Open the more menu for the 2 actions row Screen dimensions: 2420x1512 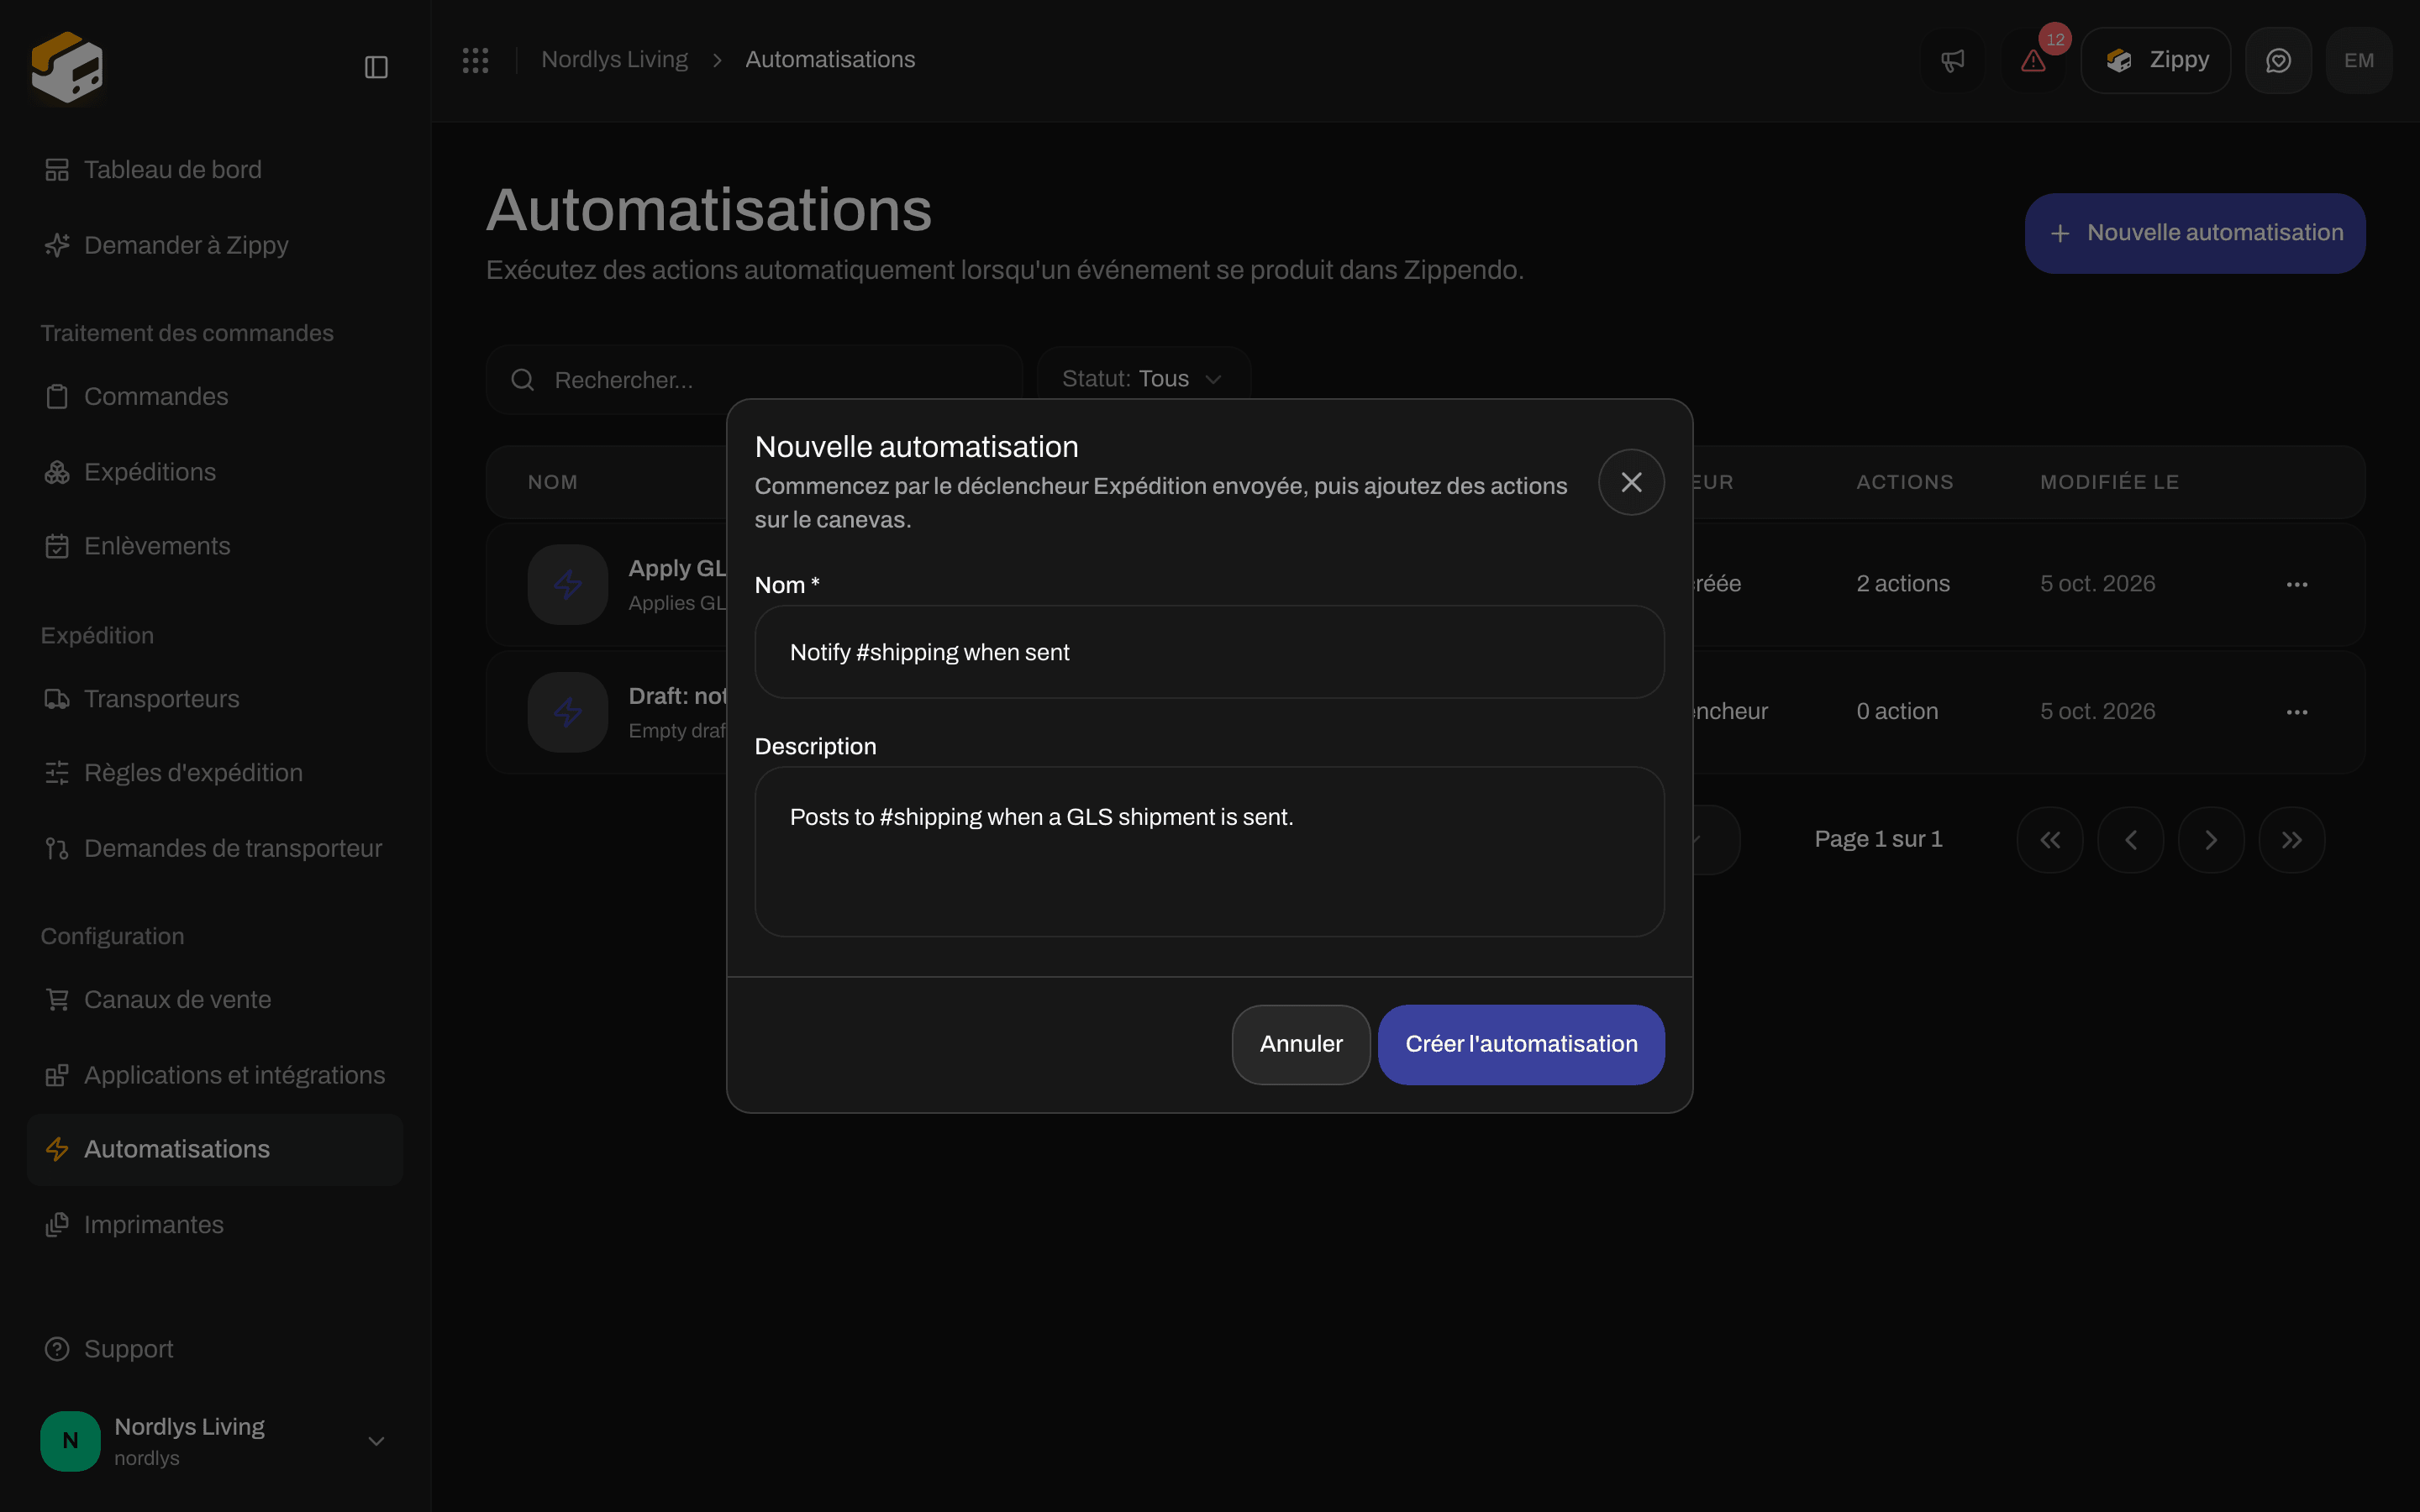(2297, 584)
